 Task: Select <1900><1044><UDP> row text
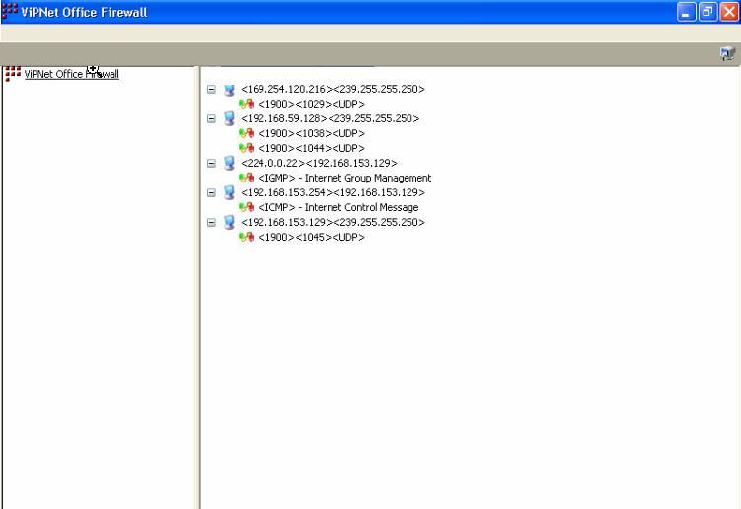click(x=312, y=148)
